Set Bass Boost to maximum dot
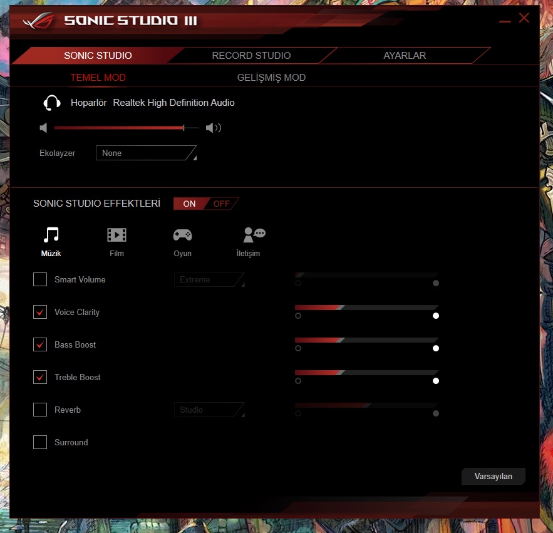The height and width of the screenshot is (533, 553). 436,348
